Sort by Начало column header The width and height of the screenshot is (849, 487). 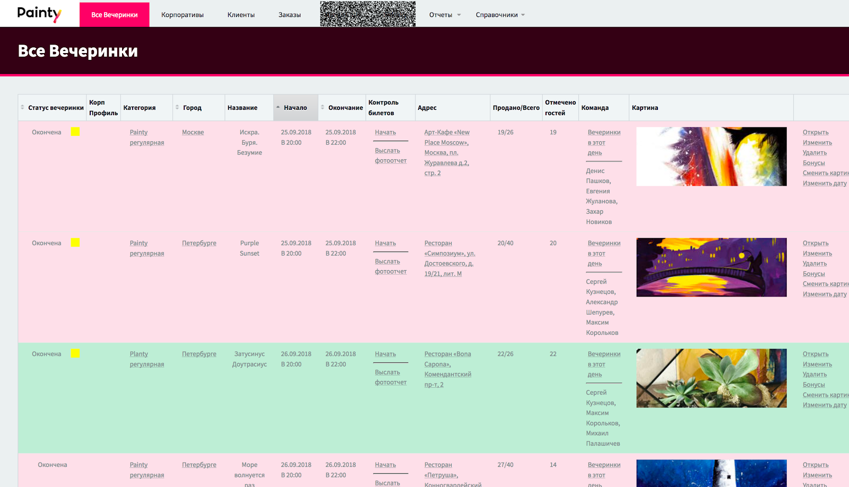pos(295,108)
